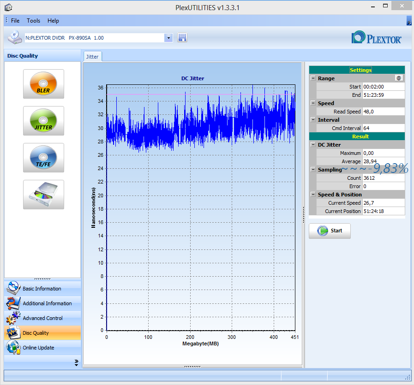Image resolution: width=414 pixels, height=385 pixels.
Task: Click the drive icon beside the device list
Action: (14, 37)
